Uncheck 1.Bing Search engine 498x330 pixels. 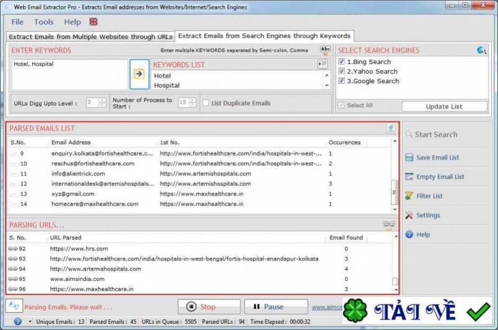(x=341, y=62)
